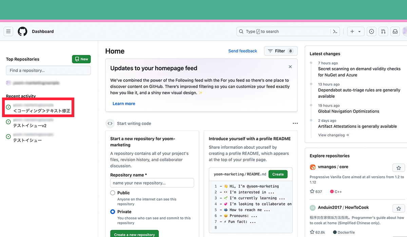The image size is (407, 237).
Task: Select the Public radio button
Action: [x=113, y=193]
